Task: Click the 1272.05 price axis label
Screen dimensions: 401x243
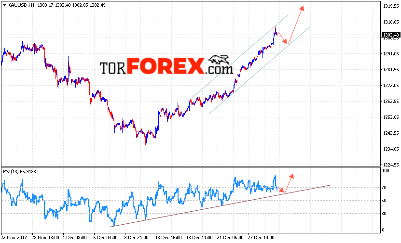Action: pos(391,86)
